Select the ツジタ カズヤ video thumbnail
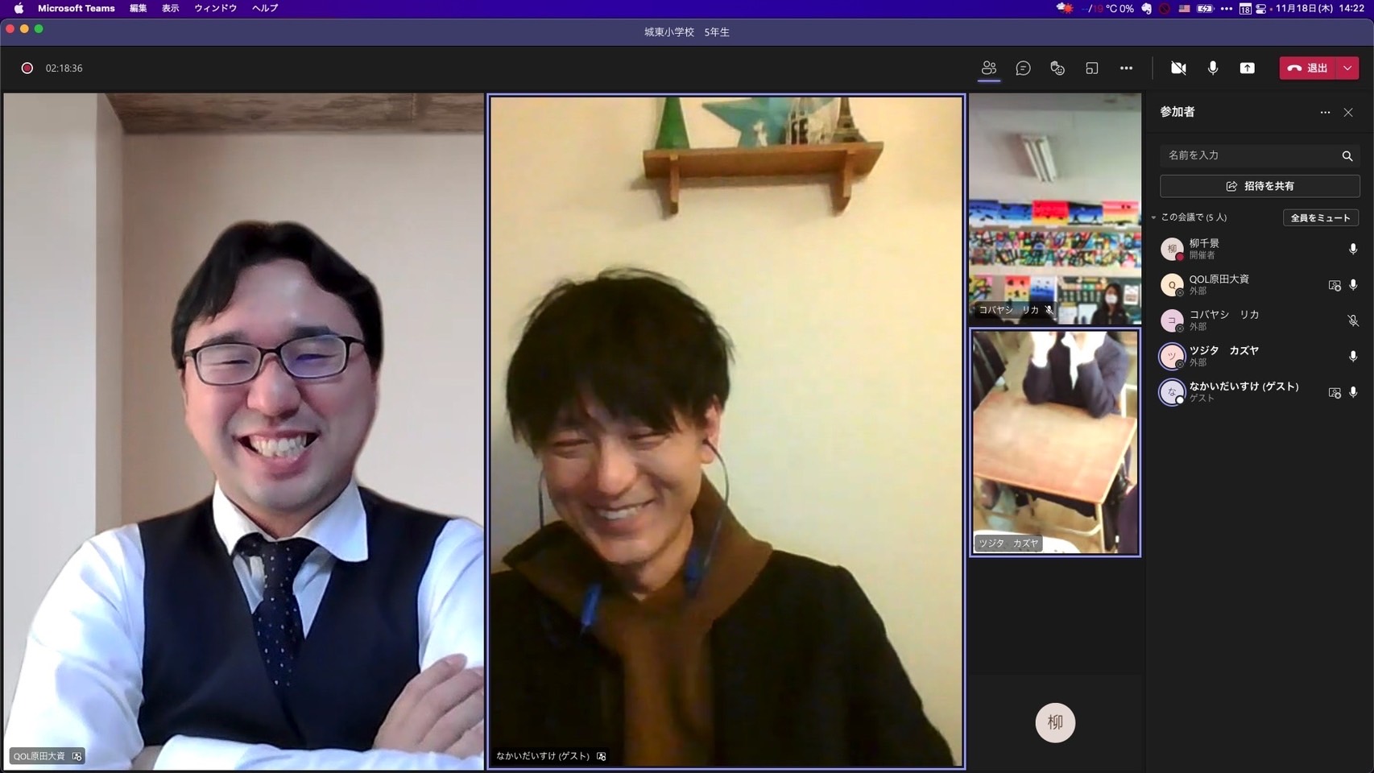 [x=1054, y=442]
